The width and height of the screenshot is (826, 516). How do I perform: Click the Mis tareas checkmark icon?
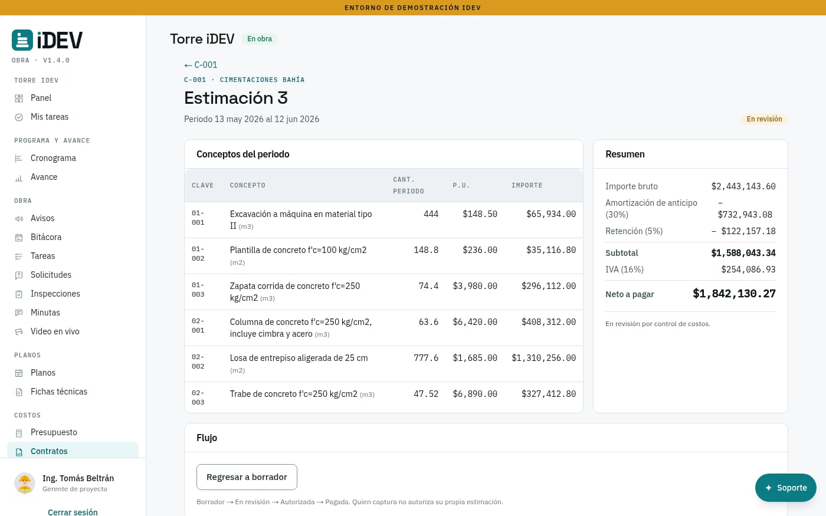[x=19, y=117]
